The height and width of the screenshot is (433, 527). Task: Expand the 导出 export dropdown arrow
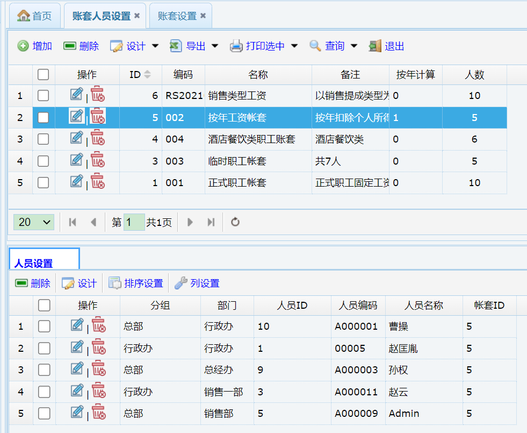point(215,46)
